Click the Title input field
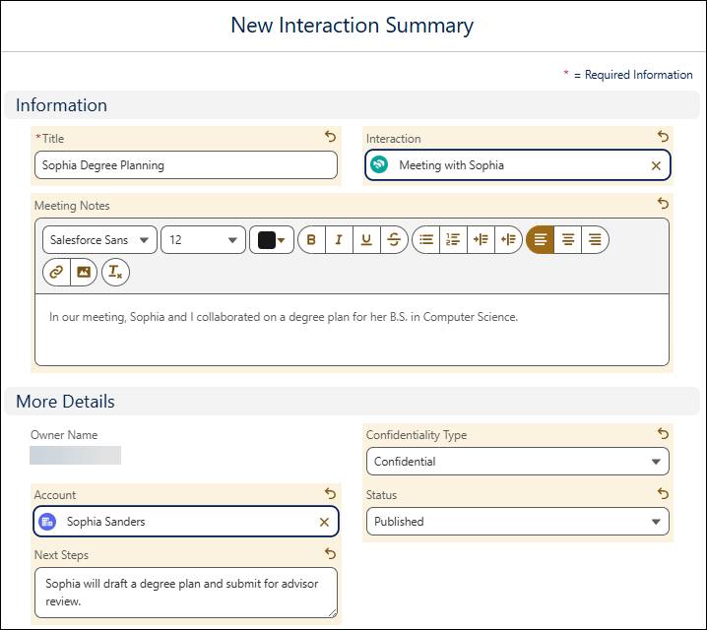707x630 pixels. pyautogui.click(x=186, y=165)
